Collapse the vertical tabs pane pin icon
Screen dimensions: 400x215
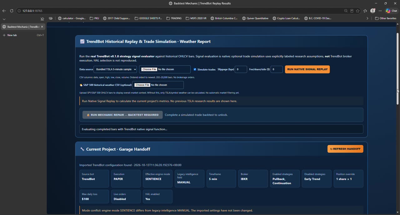pyautogui.click(x=42, y=19)
